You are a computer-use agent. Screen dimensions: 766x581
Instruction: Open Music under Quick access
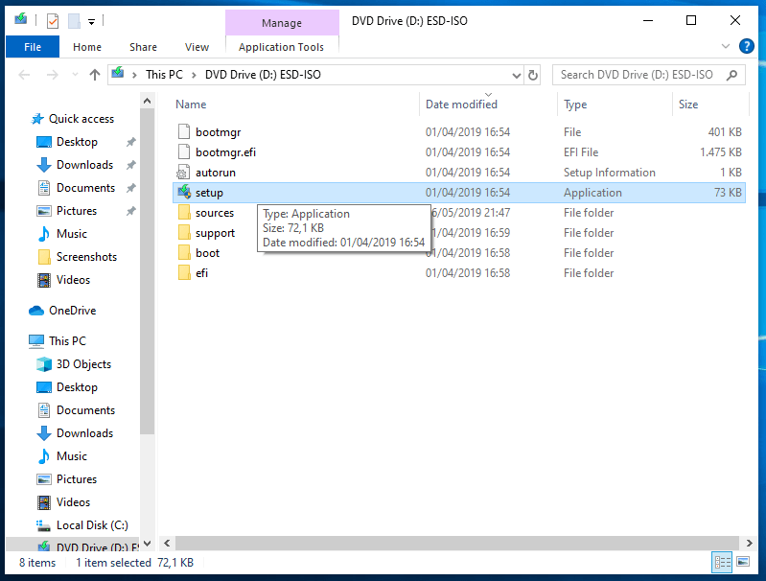[x=71, y=234]
